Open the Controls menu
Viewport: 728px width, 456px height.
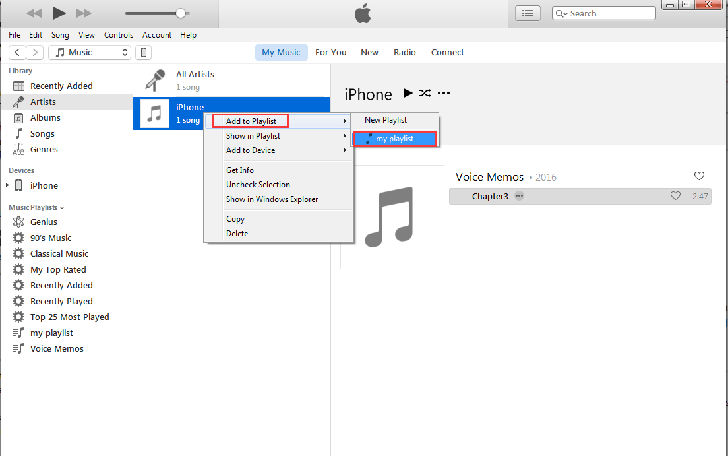coord(119,35)
